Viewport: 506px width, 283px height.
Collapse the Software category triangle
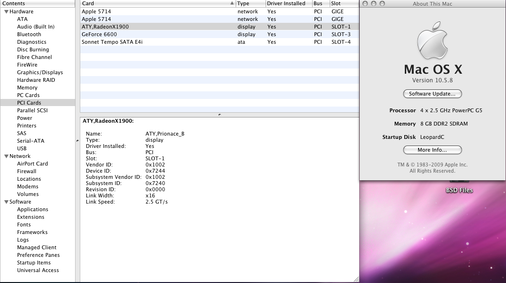[6, 202]
